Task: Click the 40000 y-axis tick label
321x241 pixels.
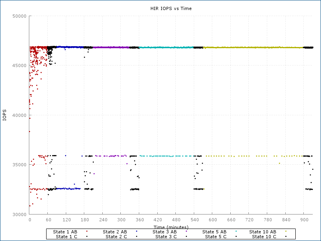Action: pyautogui.click(x=20, y=115)
